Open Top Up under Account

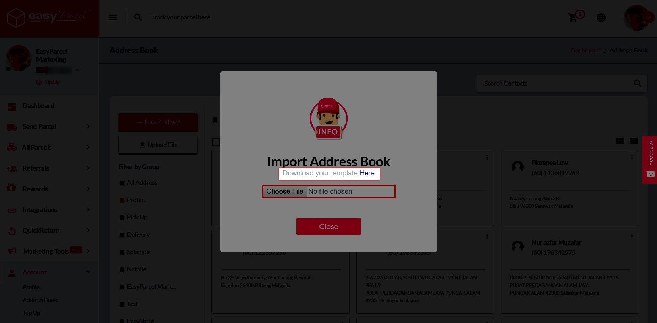tap(31, 313)
